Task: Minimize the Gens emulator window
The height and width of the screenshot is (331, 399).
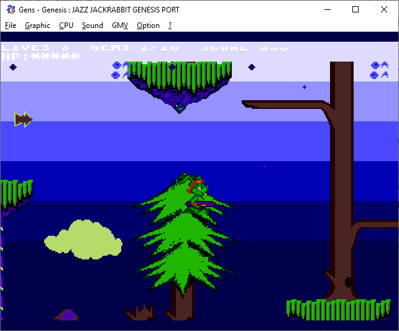Action: 328,10
